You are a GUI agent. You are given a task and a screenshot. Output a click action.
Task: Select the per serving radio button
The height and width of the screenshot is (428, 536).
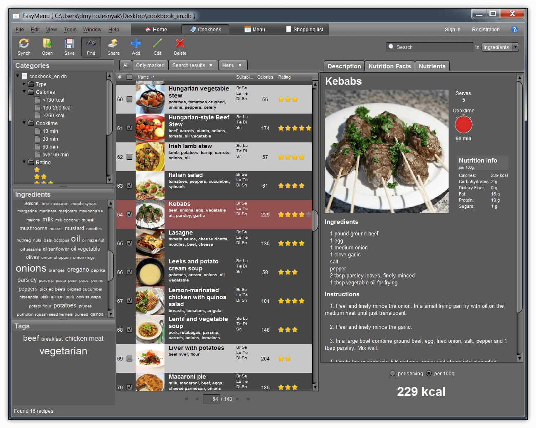click(x=393, y=373)
